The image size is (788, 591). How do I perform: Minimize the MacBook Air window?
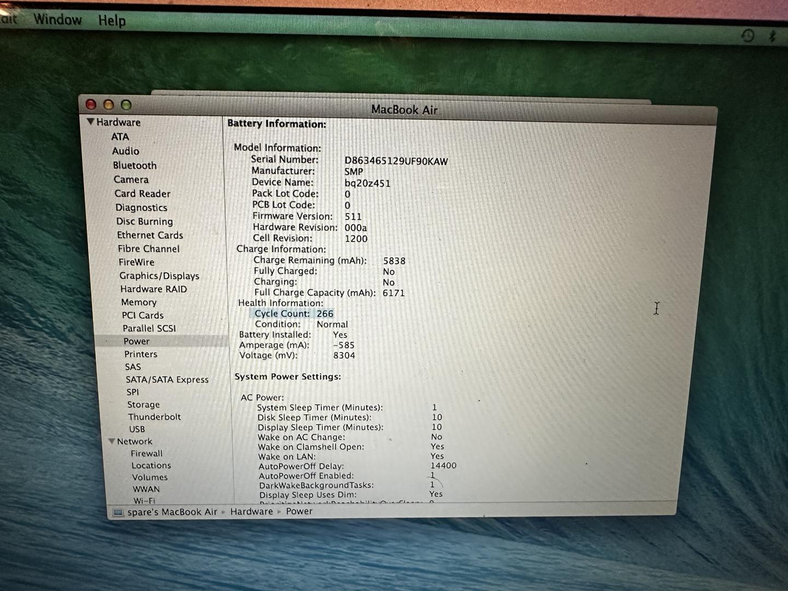(x=108, y=105)
